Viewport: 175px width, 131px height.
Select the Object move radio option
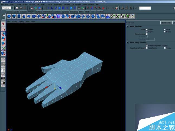[147, 29]
